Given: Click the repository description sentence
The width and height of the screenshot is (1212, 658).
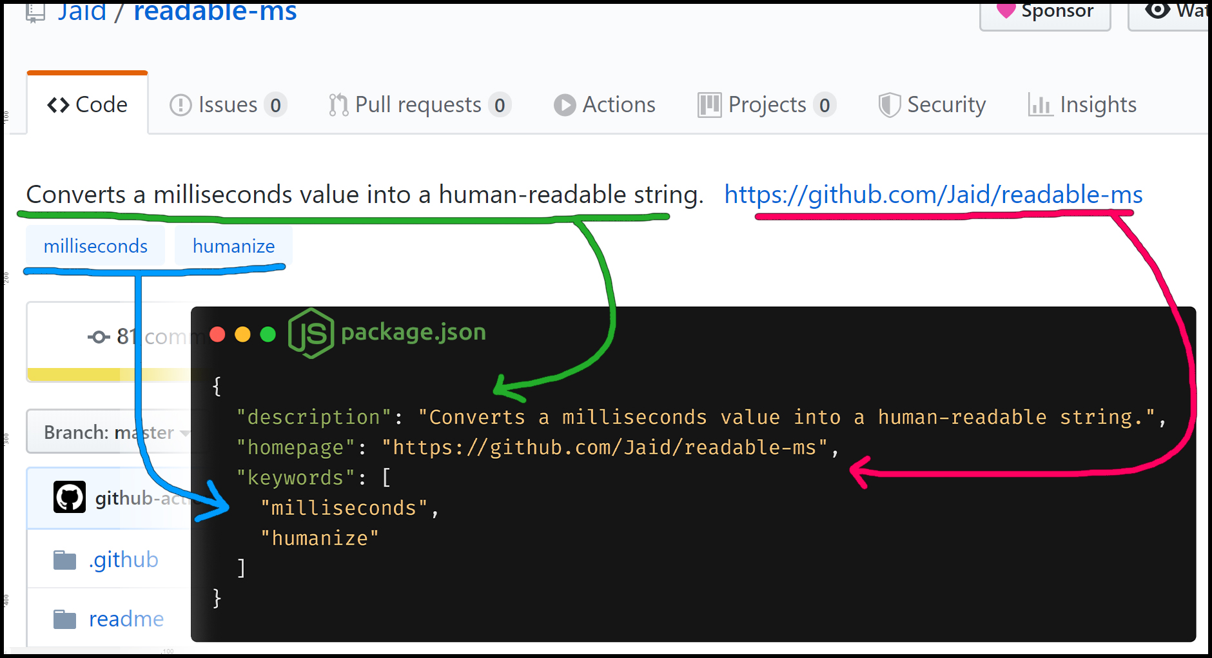Looking at the screenshot, I should tap(365, 195).
